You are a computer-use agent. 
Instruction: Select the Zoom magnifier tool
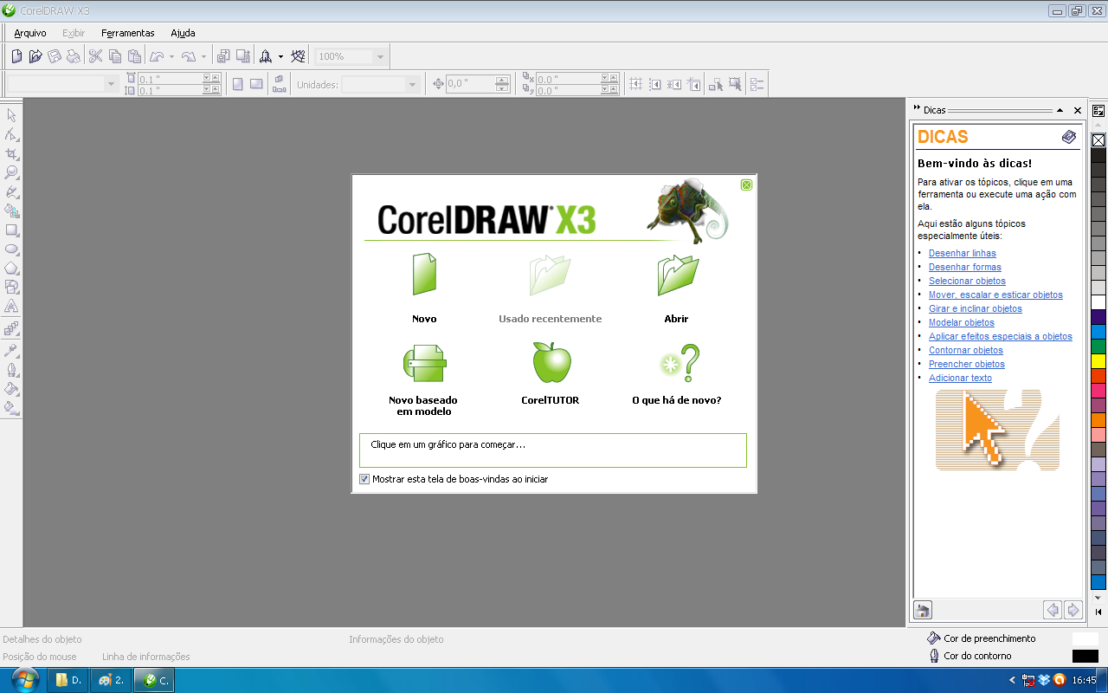[x=12, y=172]
